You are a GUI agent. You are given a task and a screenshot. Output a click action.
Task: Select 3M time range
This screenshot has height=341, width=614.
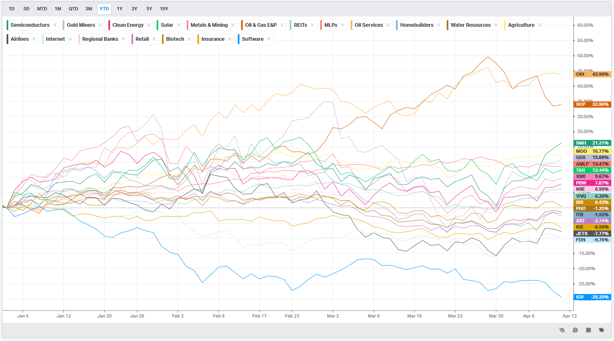(89, 9)
